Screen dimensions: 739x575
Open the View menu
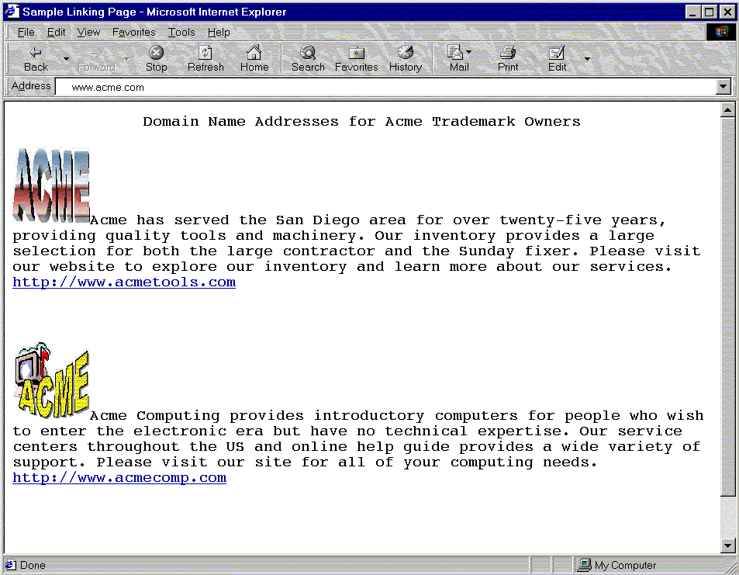(x=88, y=32)
